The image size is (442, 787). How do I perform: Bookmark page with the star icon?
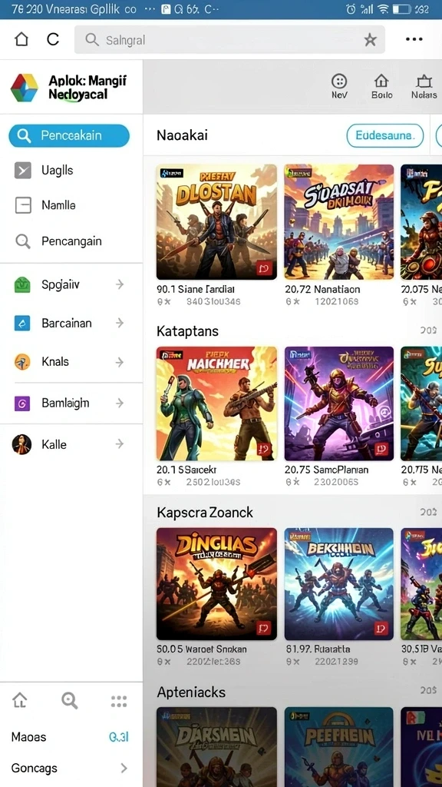coord(371,40)
